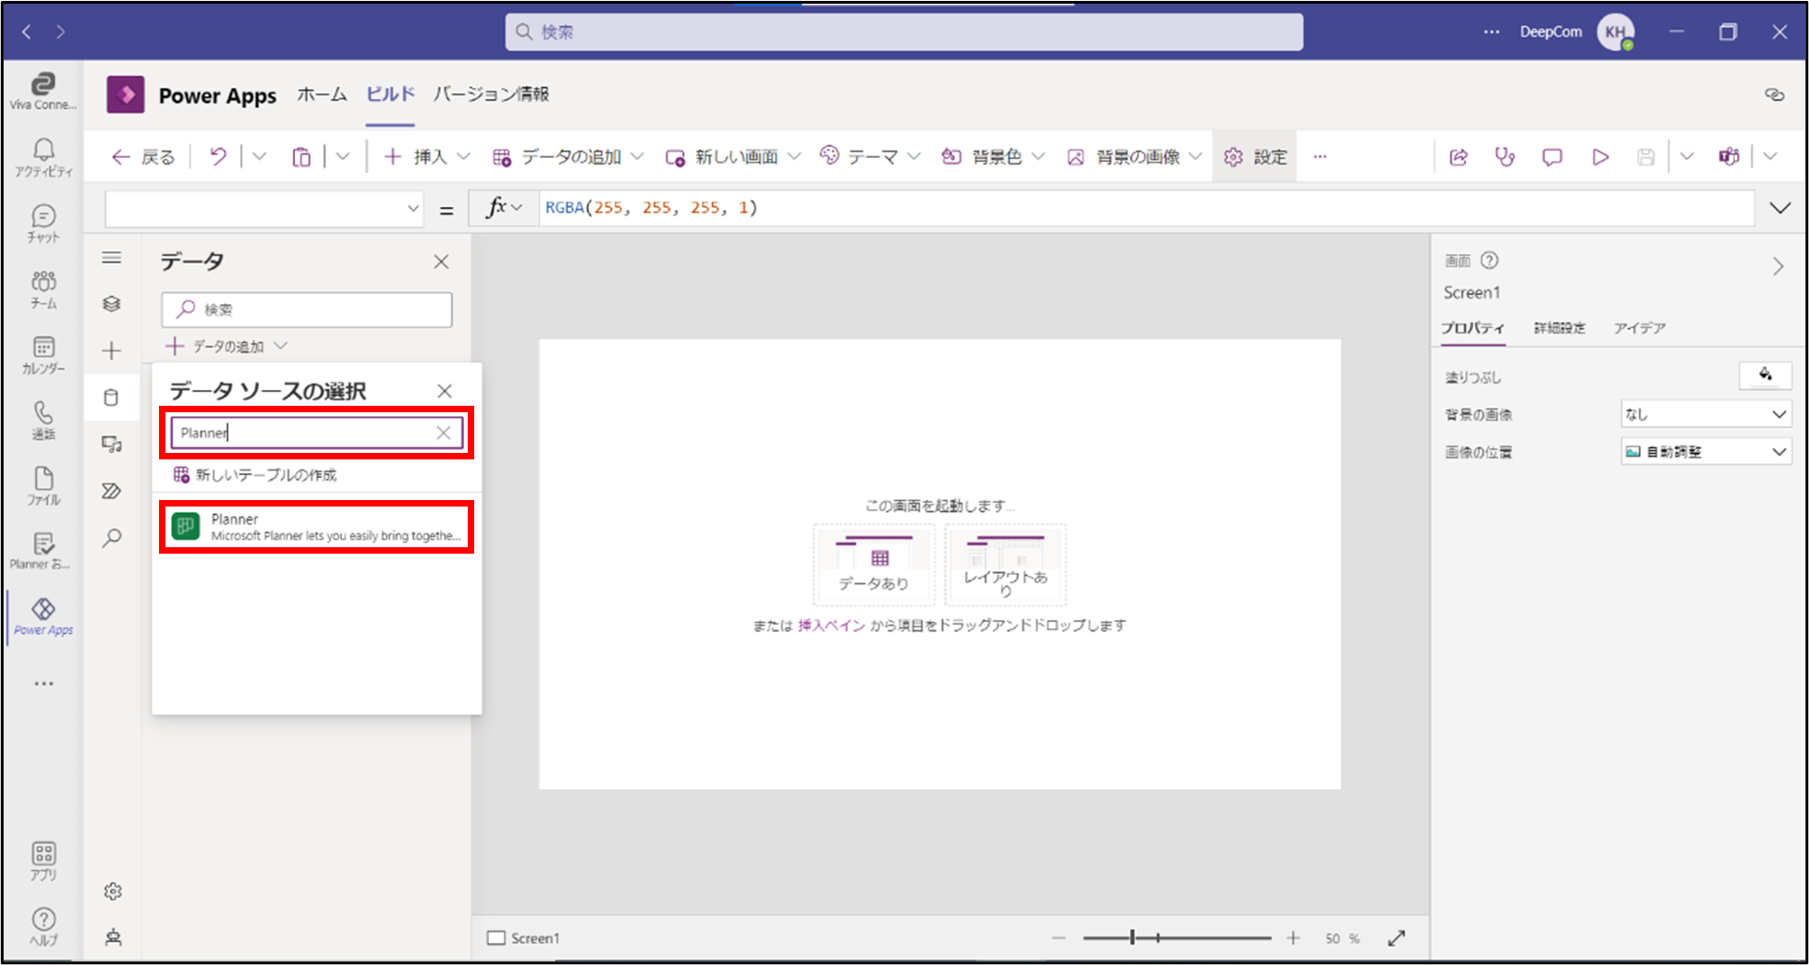
Task: Open 画像の位置 自動調整 dropdown
Action: (x=1706, y=452)
